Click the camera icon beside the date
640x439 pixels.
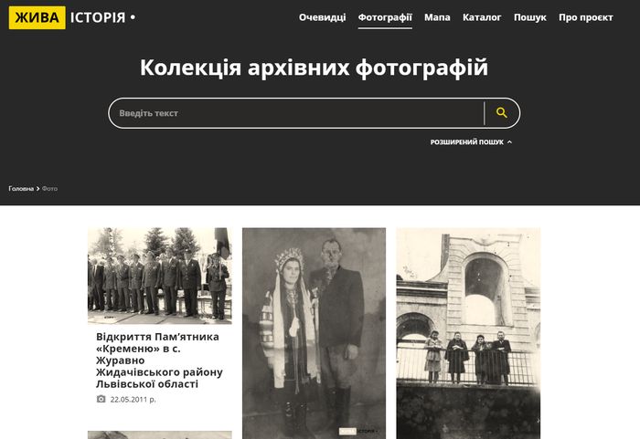(101, 399)
